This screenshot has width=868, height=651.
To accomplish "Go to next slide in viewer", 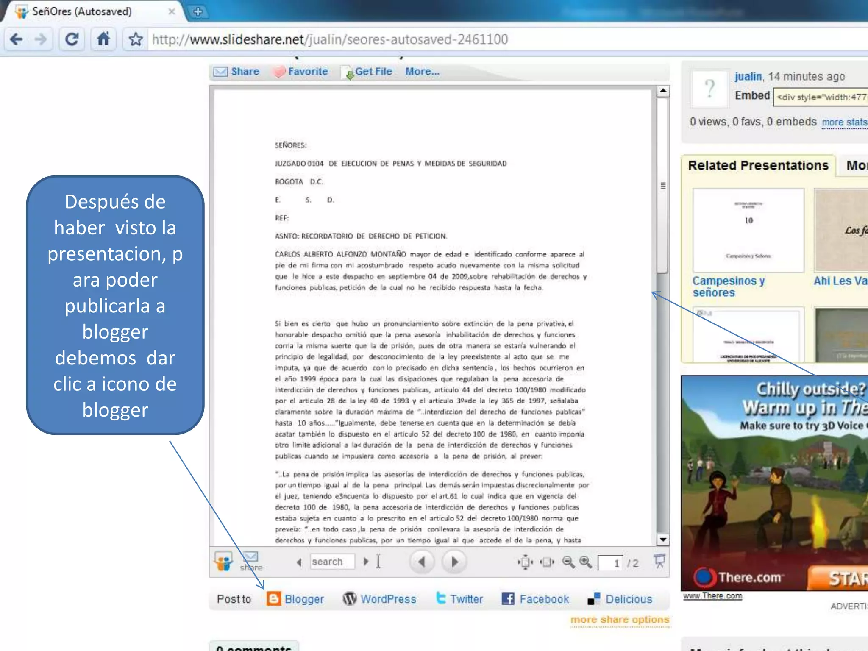I will (x=454, y=562).
